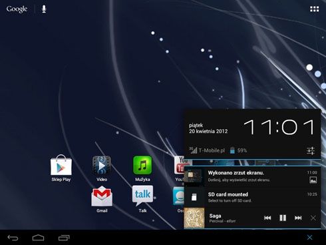Tap the 11:01 clock display
Viewport: 326px width, 245px height.
point(279,127)
